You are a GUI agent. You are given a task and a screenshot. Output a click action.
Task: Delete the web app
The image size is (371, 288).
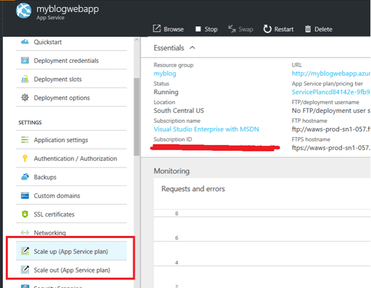(x=318, y=29)
